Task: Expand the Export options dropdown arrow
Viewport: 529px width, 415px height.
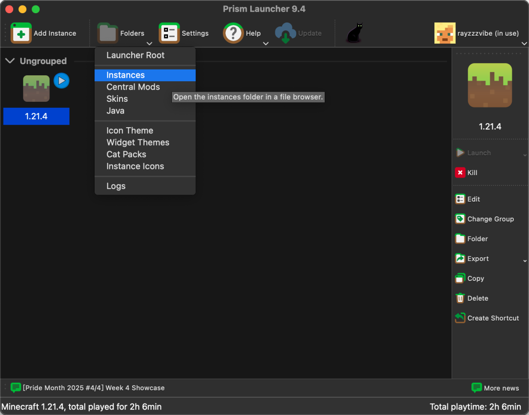Action: coord(525,261)
